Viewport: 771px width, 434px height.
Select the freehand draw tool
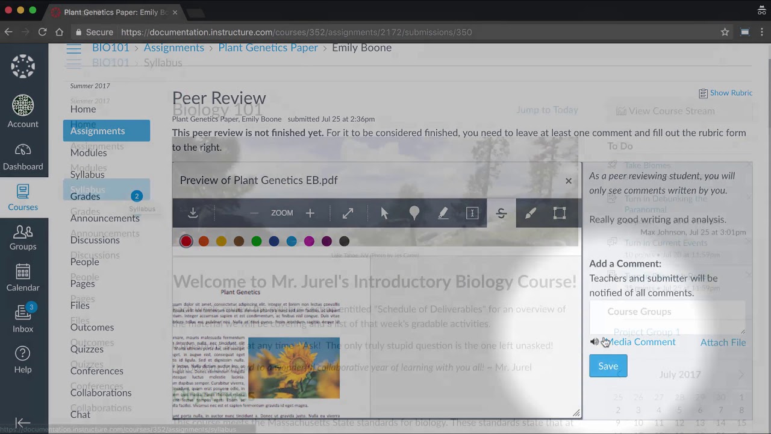(x=530, y=213)
